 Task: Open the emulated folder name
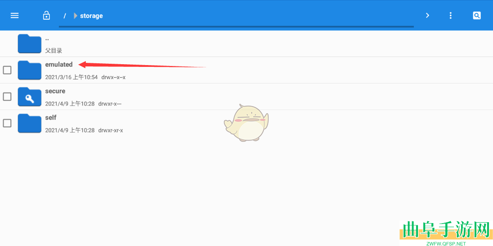tap(59, 64)
